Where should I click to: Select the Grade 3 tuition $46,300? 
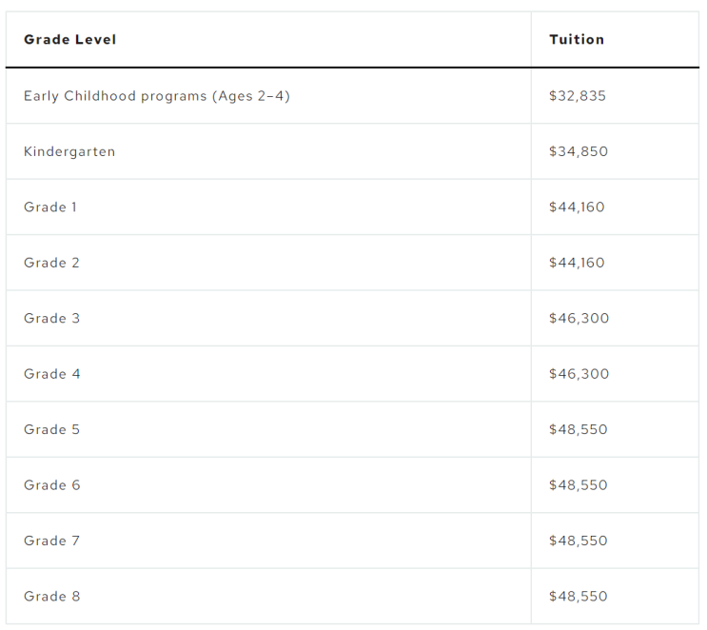[x=579, y=319]
